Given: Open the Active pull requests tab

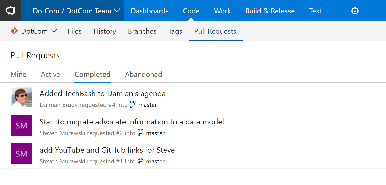Looking at the screenshot, I should coord(50,74).
